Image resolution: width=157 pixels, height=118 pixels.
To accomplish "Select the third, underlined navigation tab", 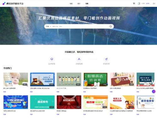I will click(87, 3).
